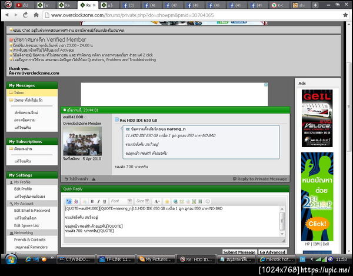The image size is (353, 276).
Task: Click the TH language indicator in taskbar
Action: click(302, 260)
